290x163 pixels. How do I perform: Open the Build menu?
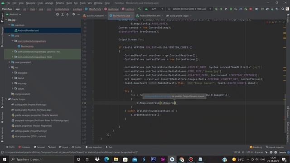69,3
